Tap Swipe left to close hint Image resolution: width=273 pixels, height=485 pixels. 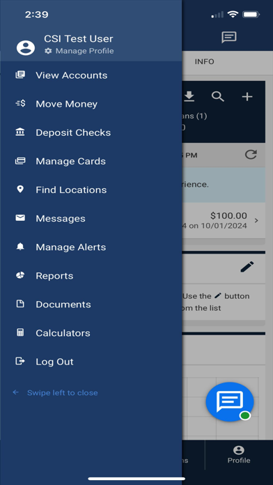tap(63, 393)
